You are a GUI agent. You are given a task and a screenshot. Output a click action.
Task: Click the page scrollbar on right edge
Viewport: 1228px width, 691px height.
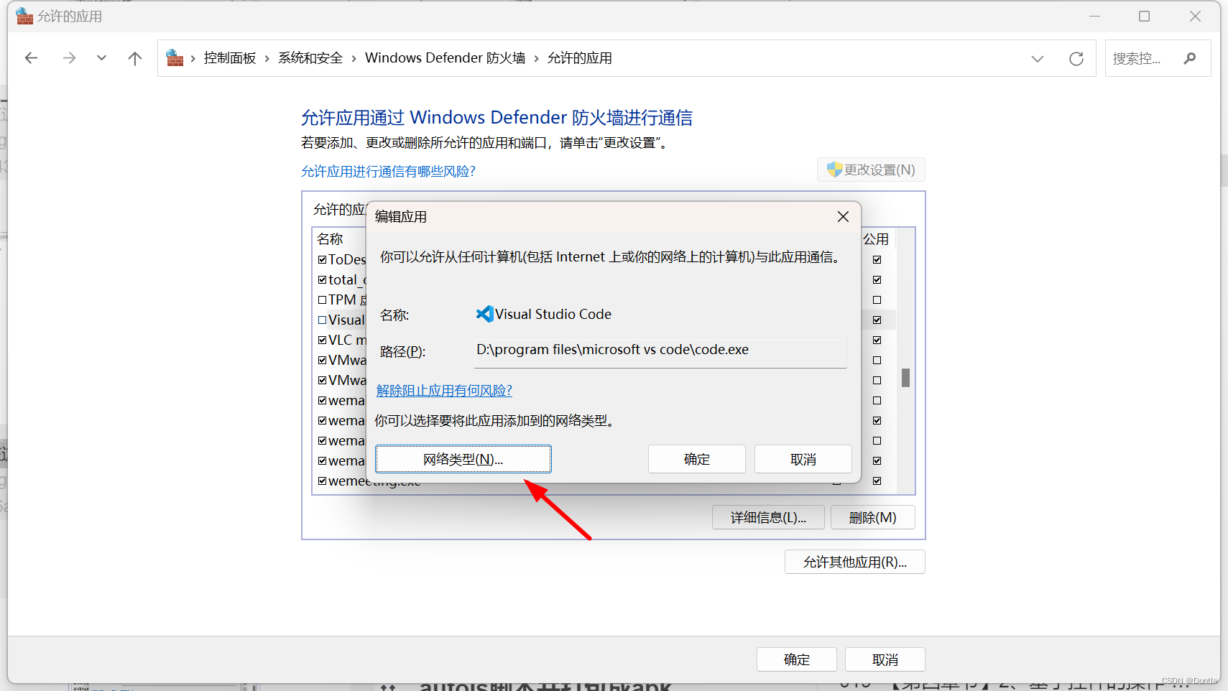[x=1224, y=170]
